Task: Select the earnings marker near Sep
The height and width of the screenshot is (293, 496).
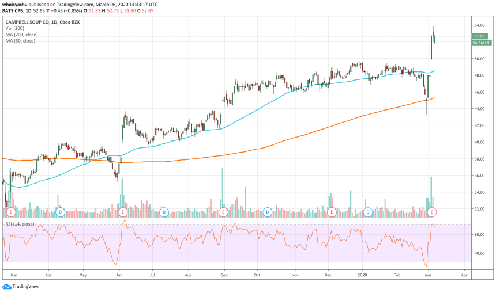Action: [x=223, y=212]
